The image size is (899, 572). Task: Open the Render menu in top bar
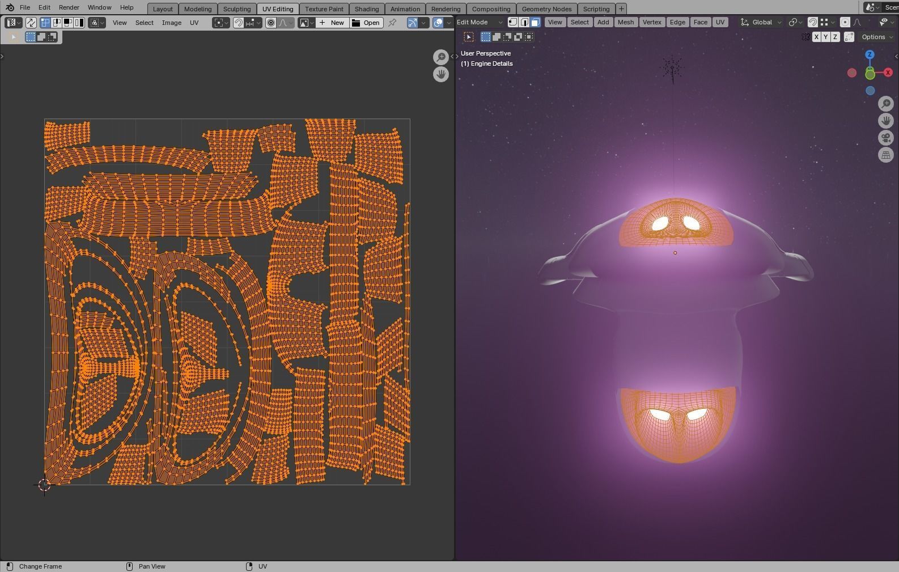click(69, 7)
